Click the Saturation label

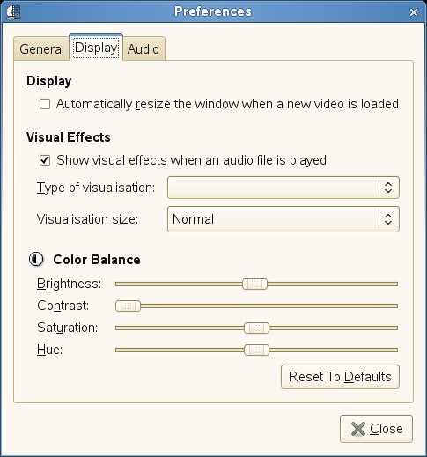point(68,328)
